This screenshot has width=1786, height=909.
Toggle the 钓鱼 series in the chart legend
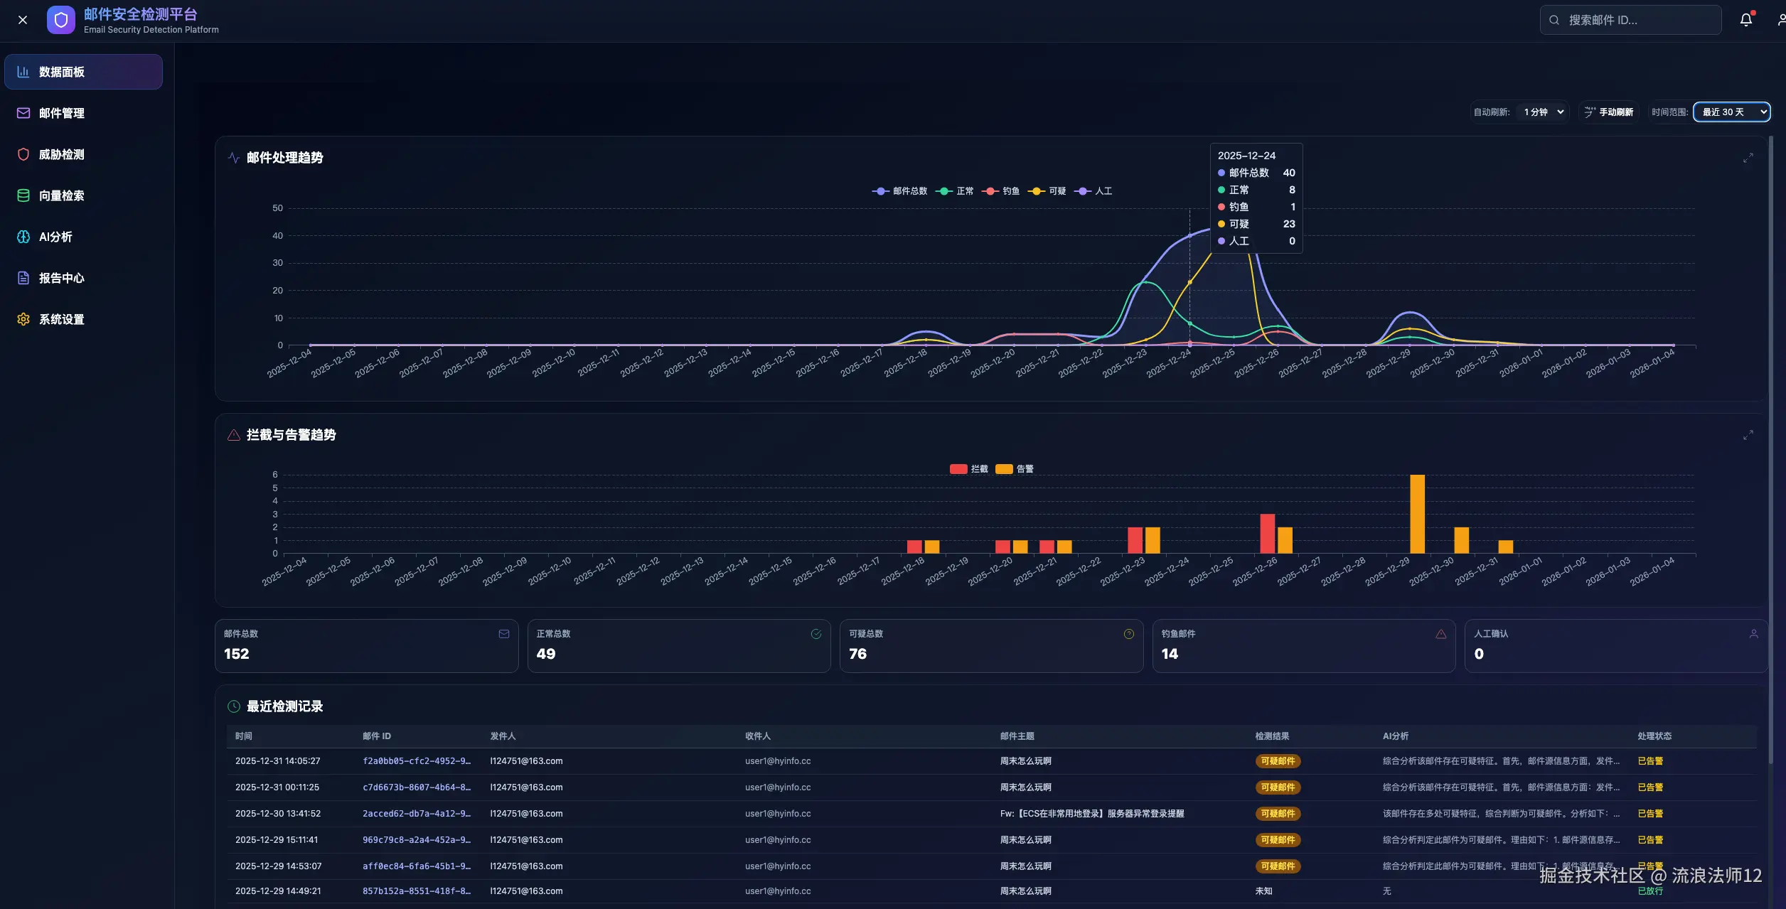click(1001, 191)
